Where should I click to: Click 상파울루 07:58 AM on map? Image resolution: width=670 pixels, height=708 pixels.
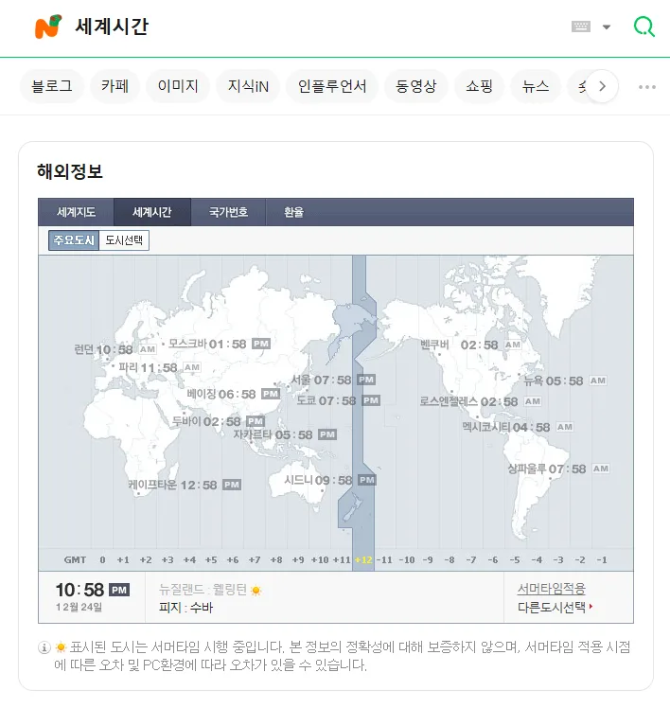pos(558,469)
